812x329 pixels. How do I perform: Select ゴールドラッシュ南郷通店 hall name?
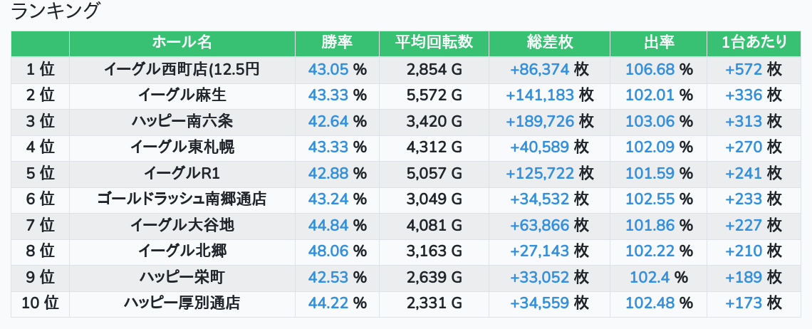tap(182, 199)
